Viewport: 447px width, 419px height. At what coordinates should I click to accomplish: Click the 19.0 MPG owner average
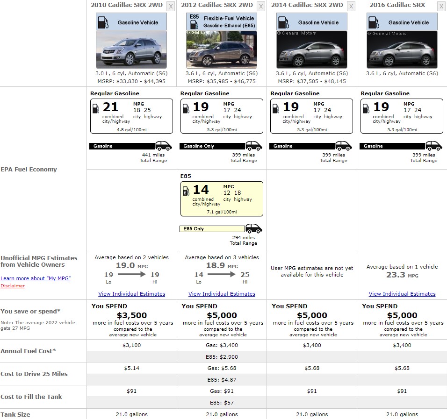coord(132,265)
